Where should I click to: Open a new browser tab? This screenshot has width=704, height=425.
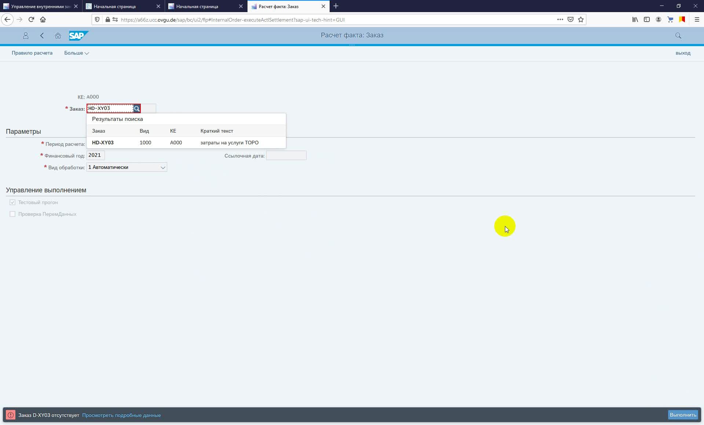click(336, 6)
